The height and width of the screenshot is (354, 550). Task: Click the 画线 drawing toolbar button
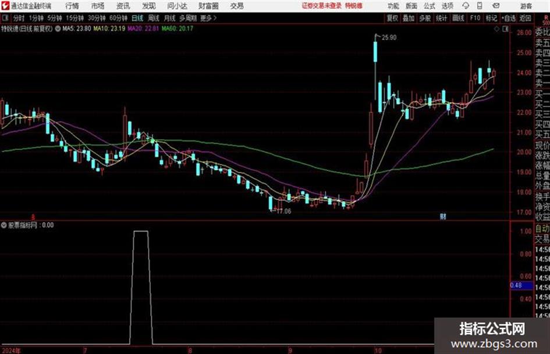[x=458, y=18]
